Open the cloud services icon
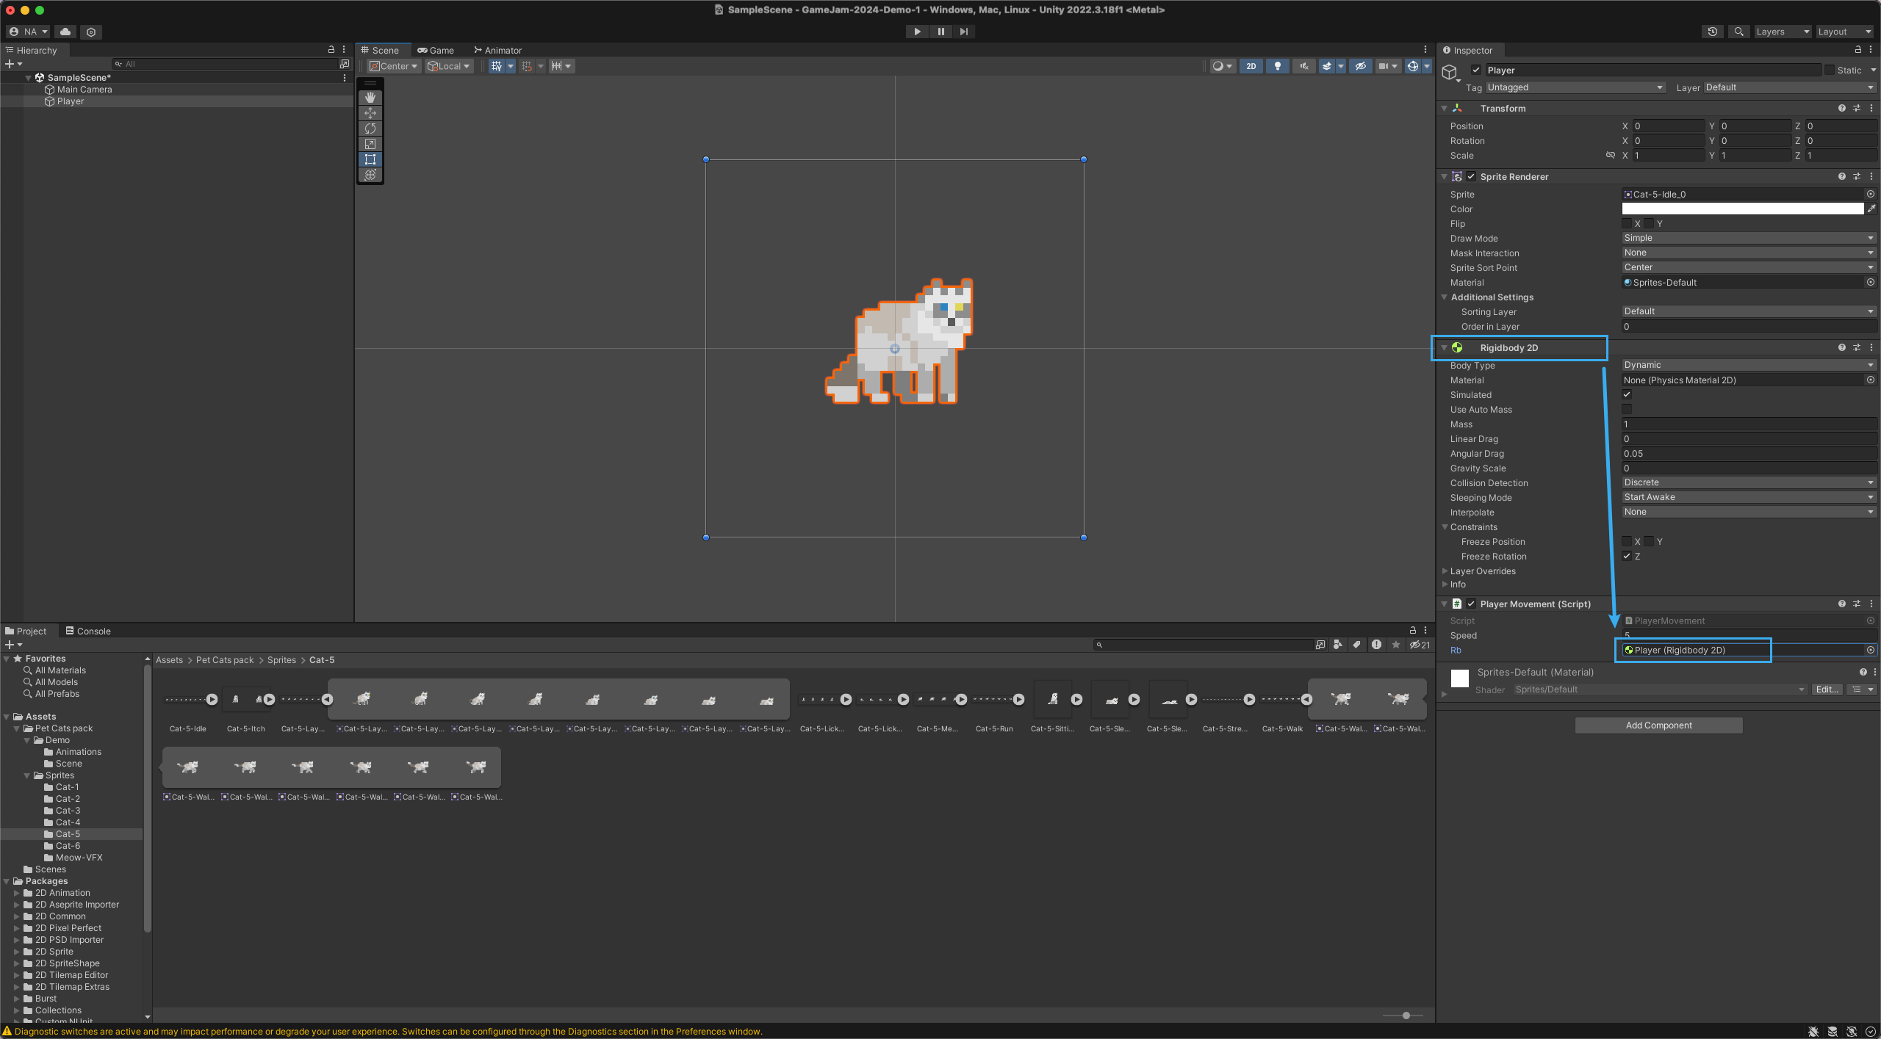 65,32
